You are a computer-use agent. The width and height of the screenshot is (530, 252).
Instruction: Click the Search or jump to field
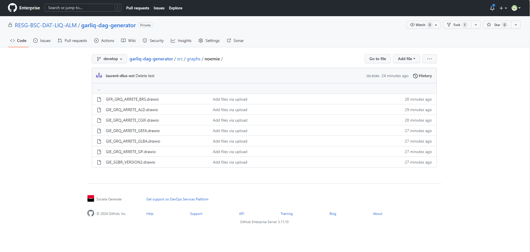pyautogui.click(x=83, y=8)
